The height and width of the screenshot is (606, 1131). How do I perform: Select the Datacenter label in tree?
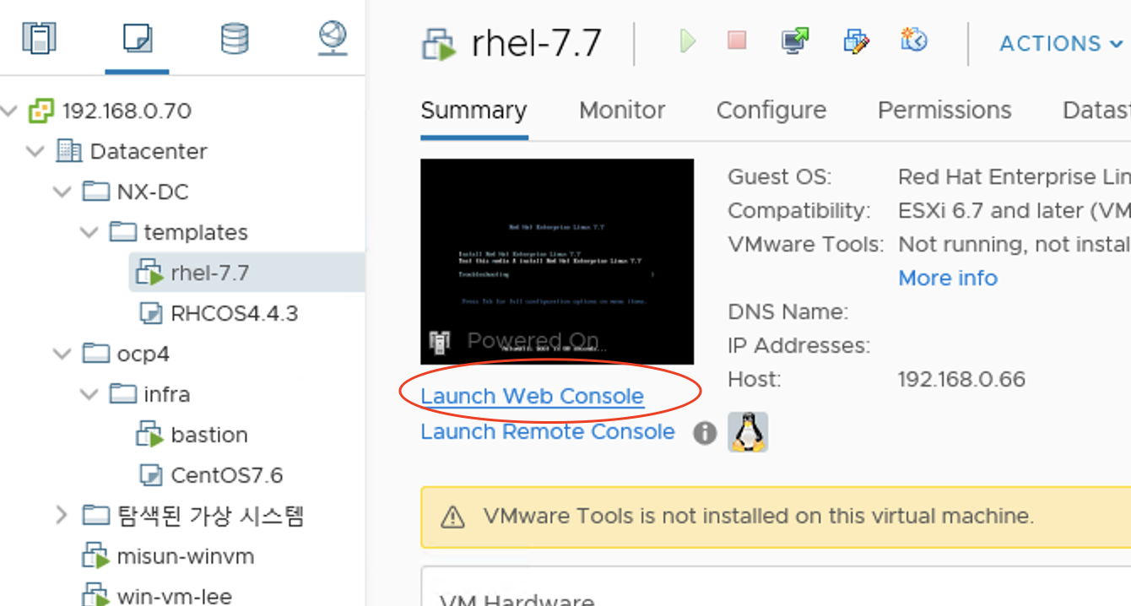coord(149,151)
